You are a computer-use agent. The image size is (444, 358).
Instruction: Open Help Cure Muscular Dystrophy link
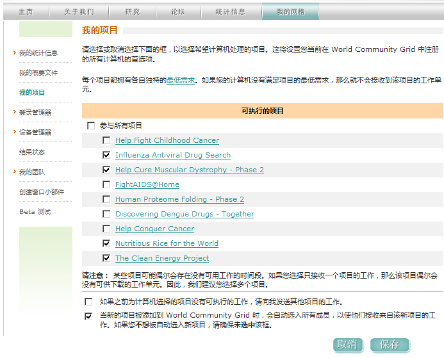(190, 170)
